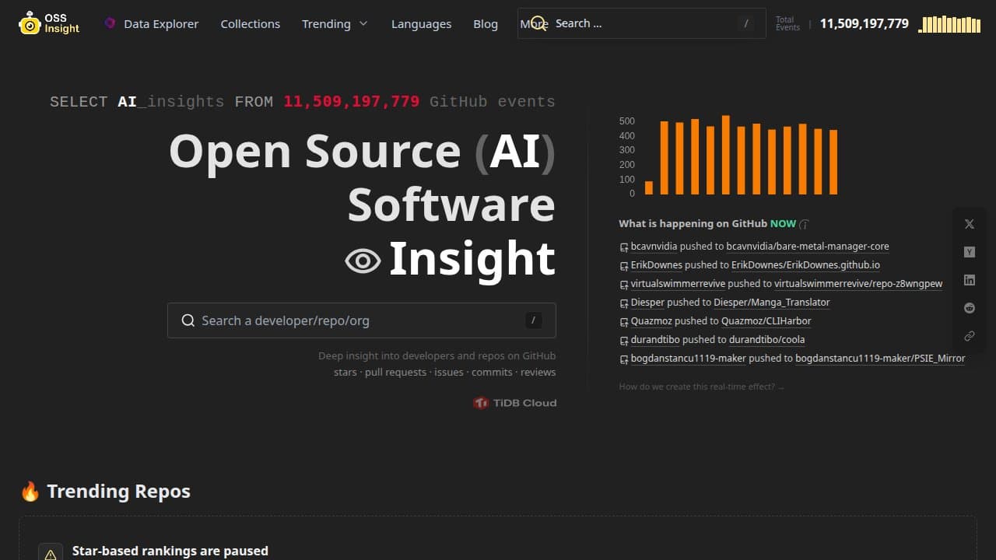Click the purple Data Explorer icon

tap(110, 23)
